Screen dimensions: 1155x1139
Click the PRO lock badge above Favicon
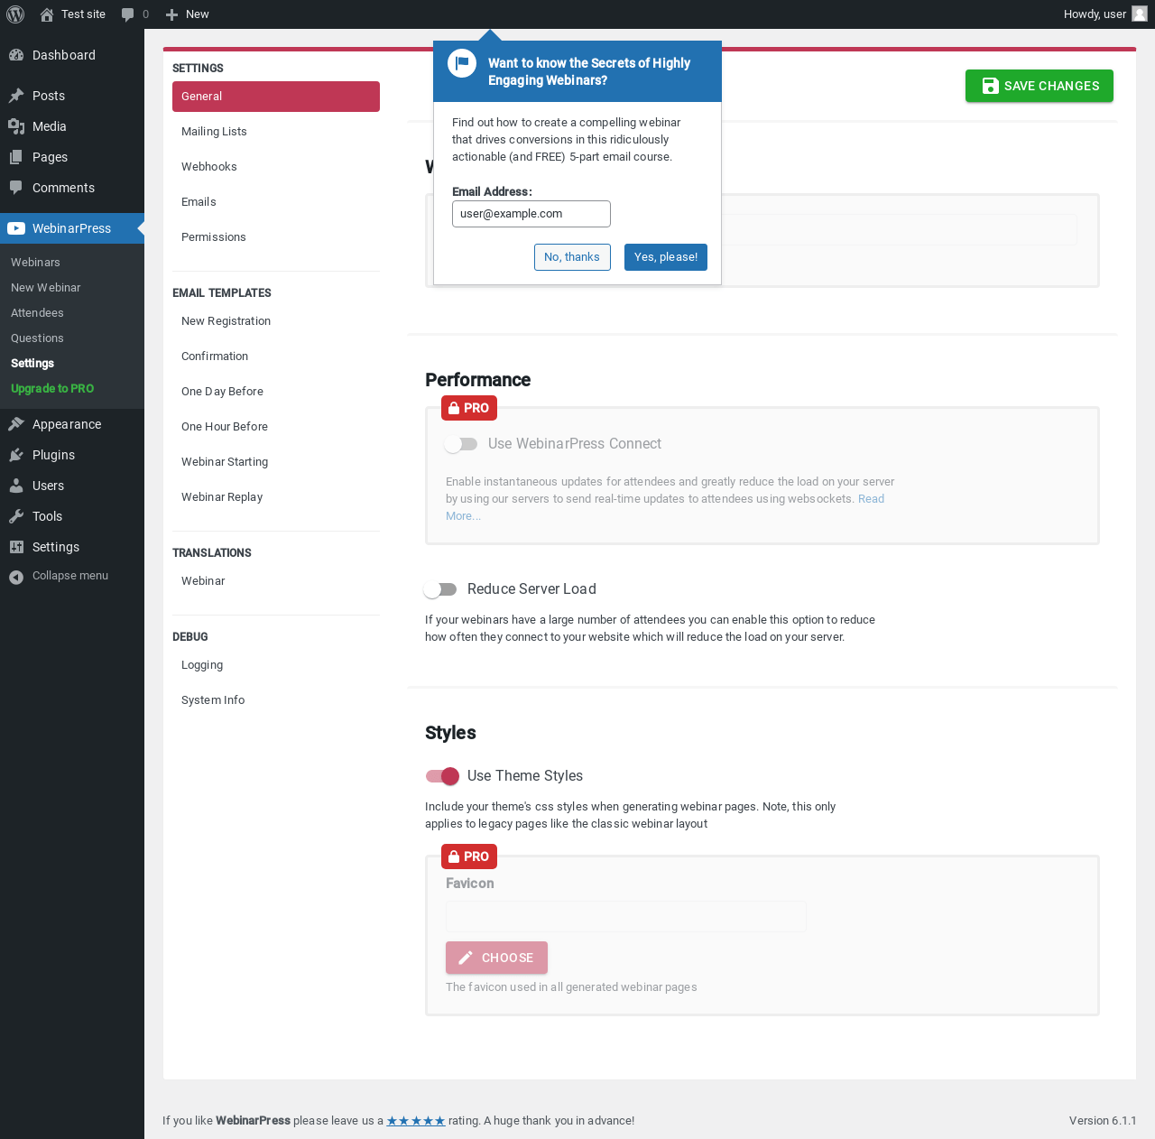pos(469,857)
